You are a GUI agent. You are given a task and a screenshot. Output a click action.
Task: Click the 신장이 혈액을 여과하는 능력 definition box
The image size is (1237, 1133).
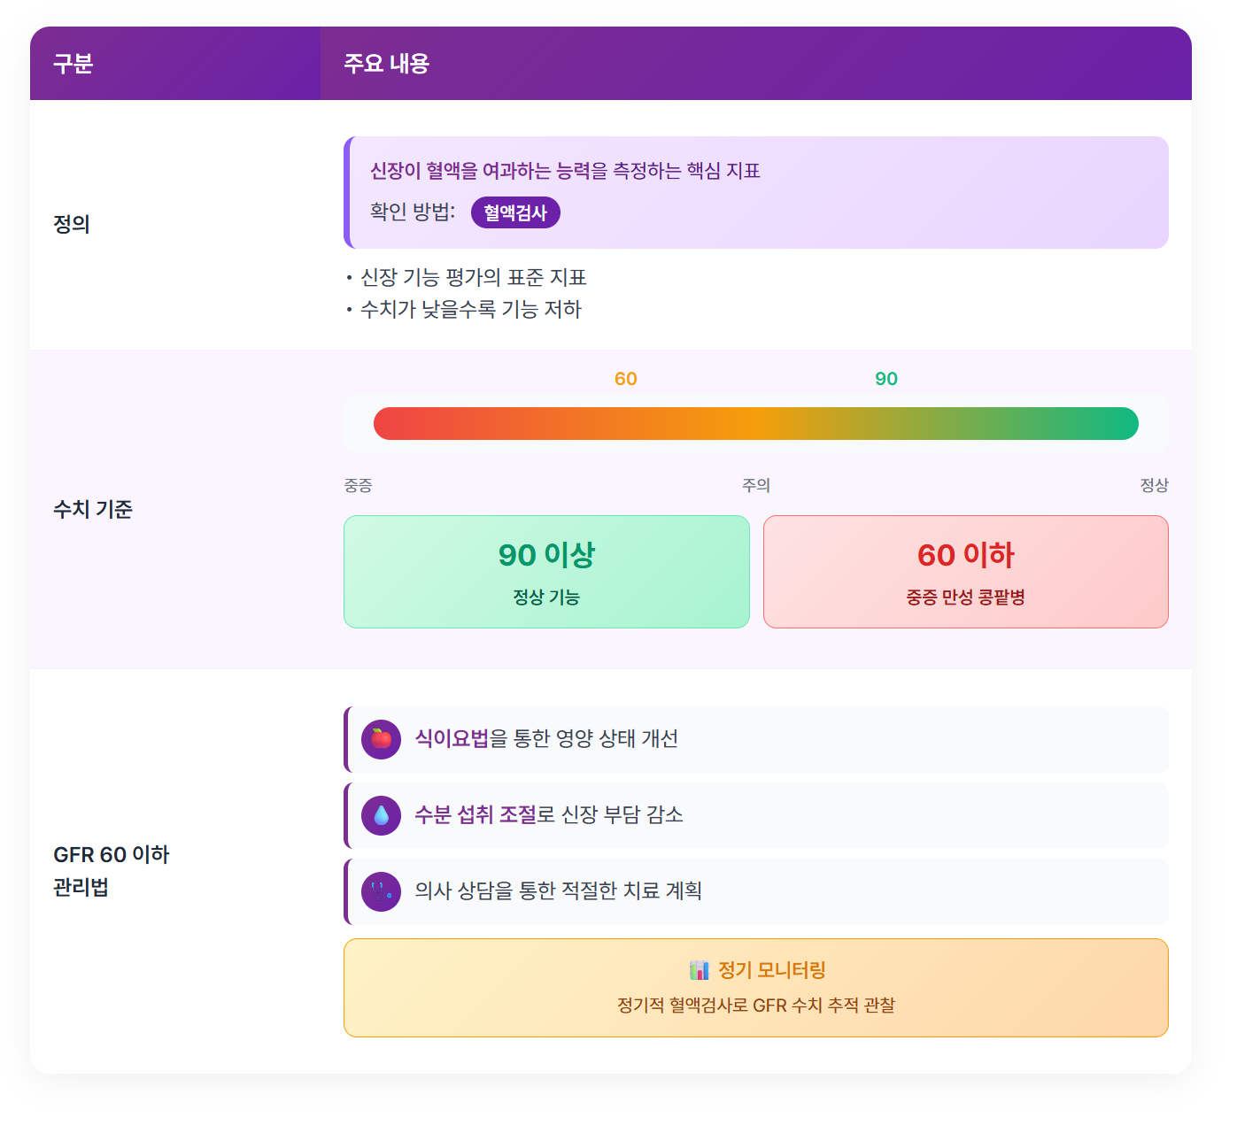(756, 192)
